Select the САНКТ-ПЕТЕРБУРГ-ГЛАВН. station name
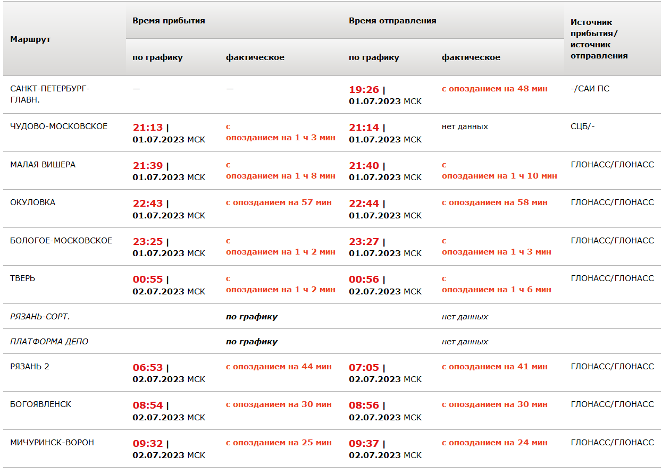Viewport: 670px width, 474px height. 50,94
